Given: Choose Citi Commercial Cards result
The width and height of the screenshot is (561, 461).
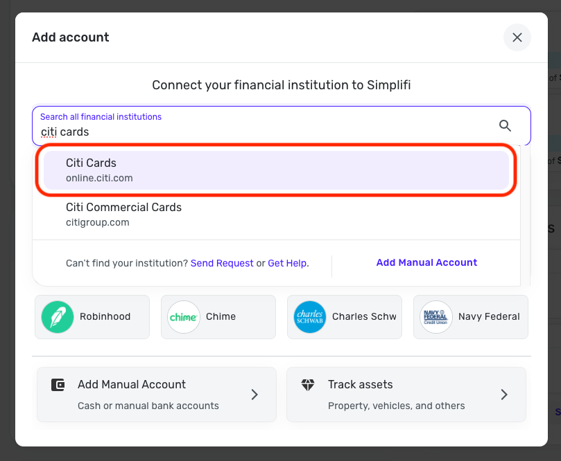Looking at the screenshot, I should point(276,215).
